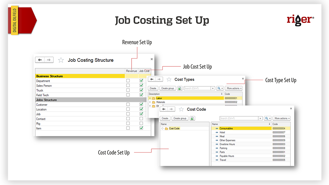The image size is (329, 185).
Task: Favorite Job Costing Structure with star icon
Action: point(61,60)
